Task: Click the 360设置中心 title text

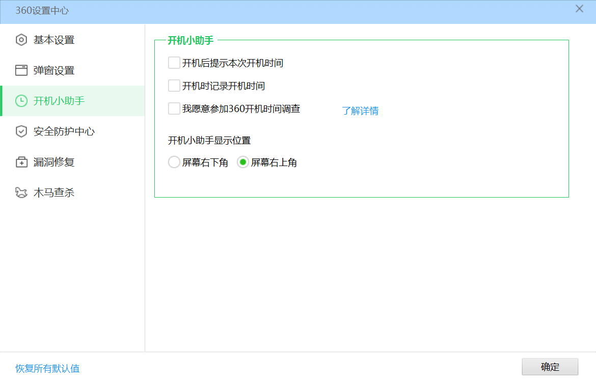Action: pyautogui.click(x=42, y=11)
